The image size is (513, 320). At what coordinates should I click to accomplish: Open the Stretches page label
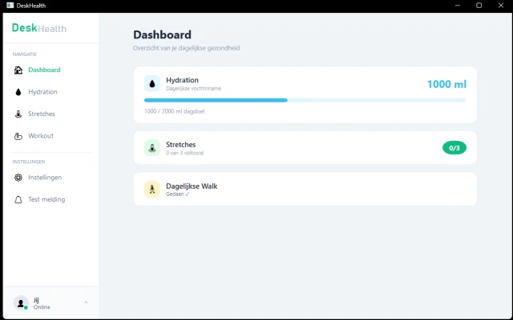(42, 114)
